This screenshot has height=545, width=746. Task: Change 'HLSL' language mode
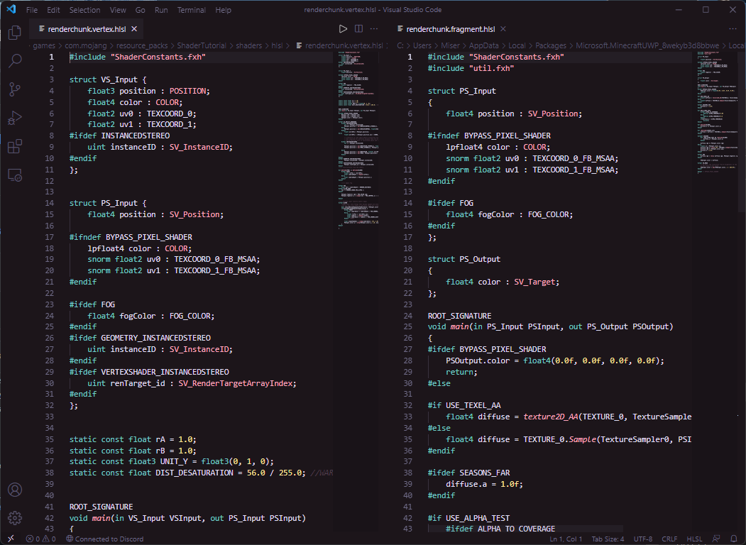[x=694, y=539]
